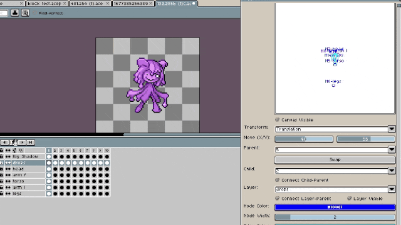
Task: Open the Child dropdown
Action: point(335,171)
